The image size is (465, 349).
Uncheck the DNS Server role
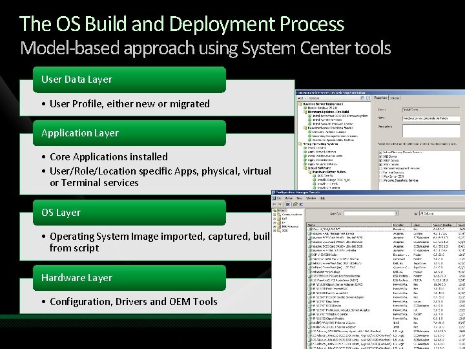tap(381, 156)
